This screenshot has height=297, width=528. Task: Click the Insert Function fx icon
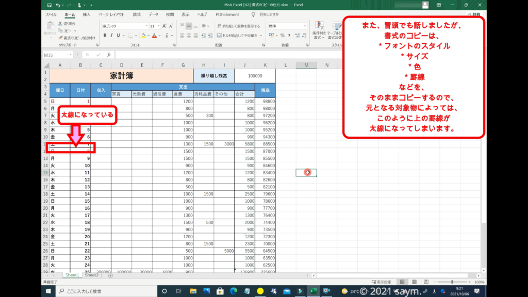(108, 55)
